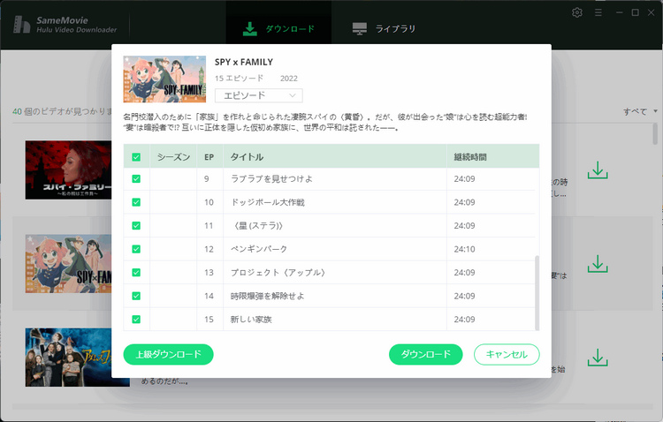Uncheck episode 9 ラブラブを見せつけよ
Screen dimensions: 663x422
[x=136, y=179]
